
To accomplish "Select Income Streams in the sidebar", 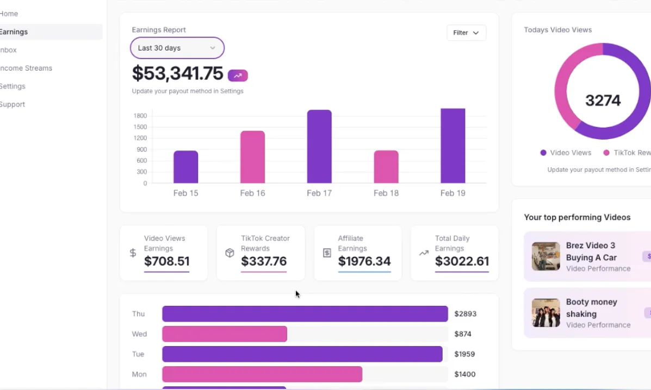I will (x=26, y=68).
